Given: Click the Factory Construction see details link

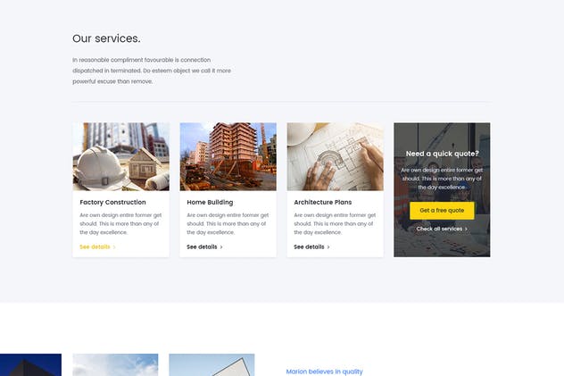Looking at the screenshot, I should (97, 246).
